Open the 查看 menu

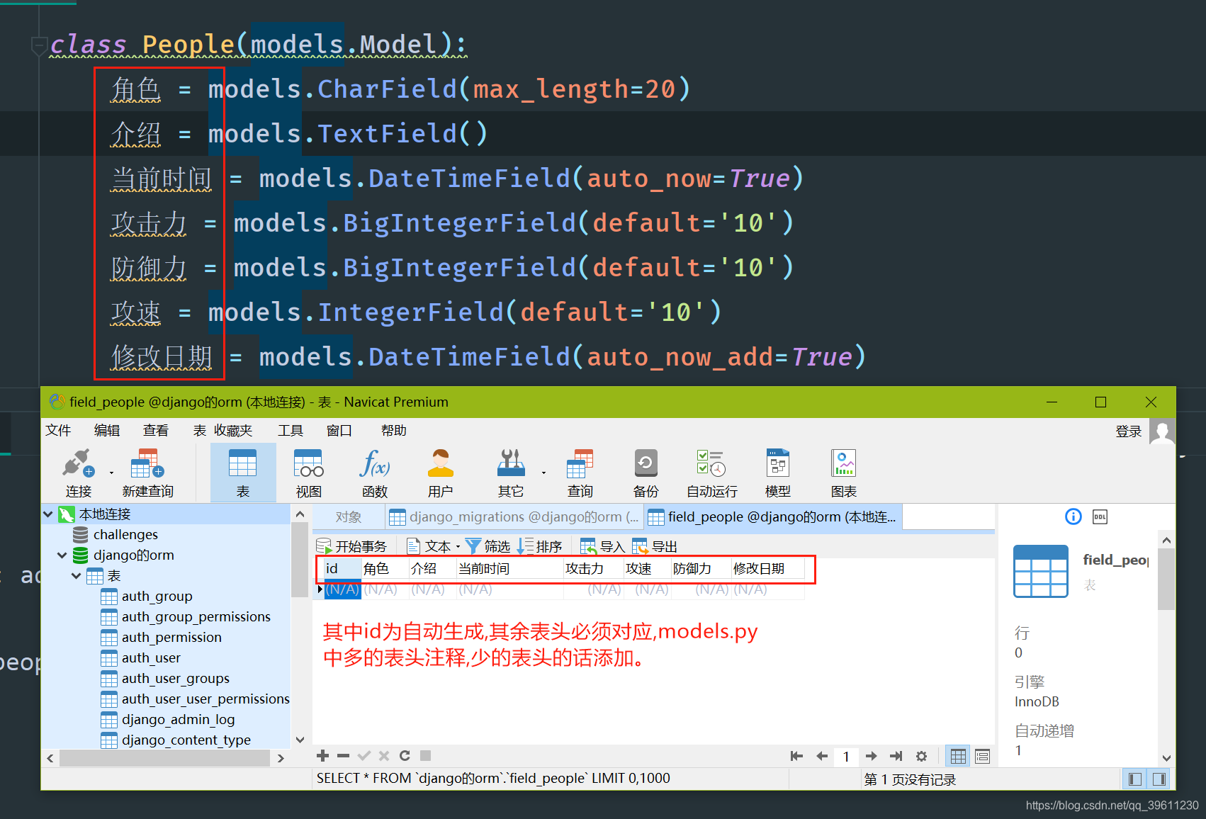(x=156, y=430)
